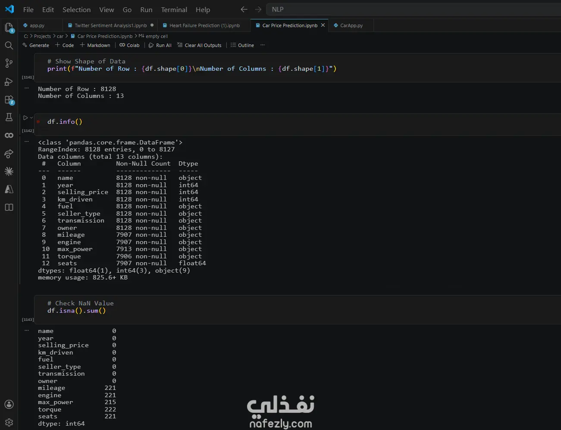Expand the run options chevron beside df.info()
Image resolution: width=561 pixels, height=430 pixels.
pyautogui.click(x=31, y=118)
